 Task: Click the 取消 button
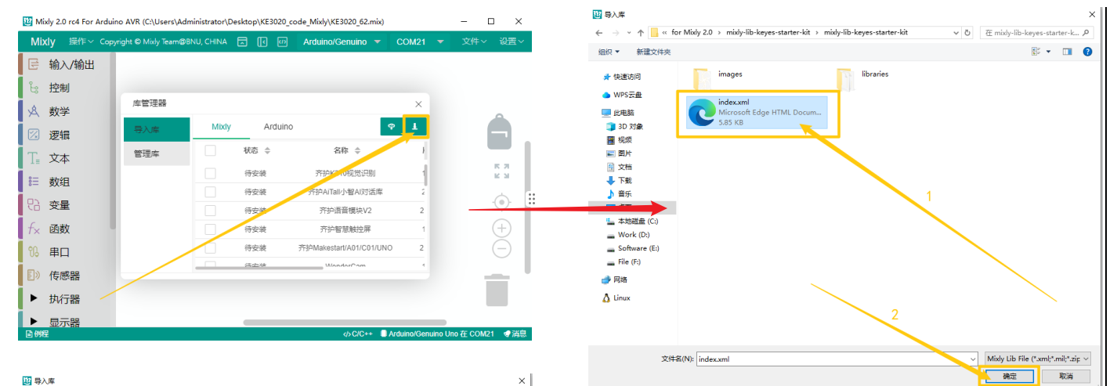[x=1066, y=377]
